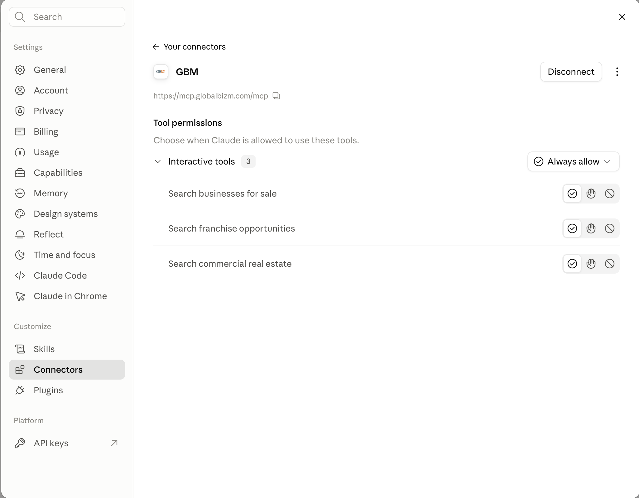Image resolution: width=639 pixels, height=498 pixels.
Task: Click the Interactive tools count badge 3
Action: (248, 161)
